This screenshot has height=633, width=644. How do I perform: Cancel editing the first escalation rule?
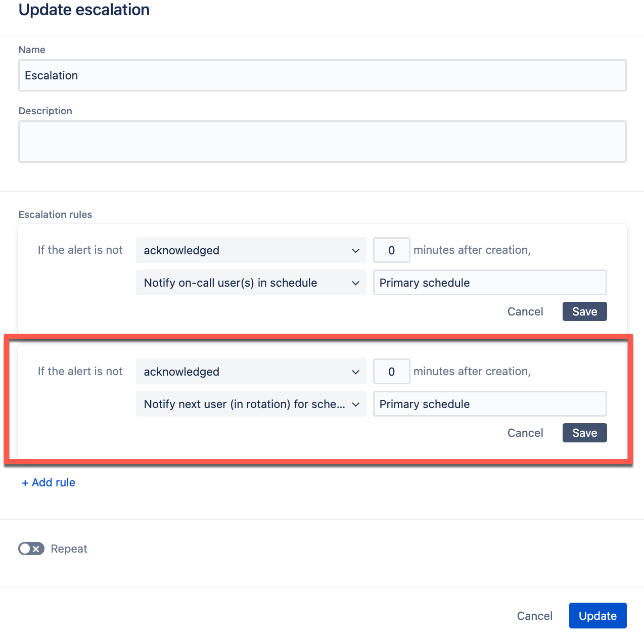525,311
